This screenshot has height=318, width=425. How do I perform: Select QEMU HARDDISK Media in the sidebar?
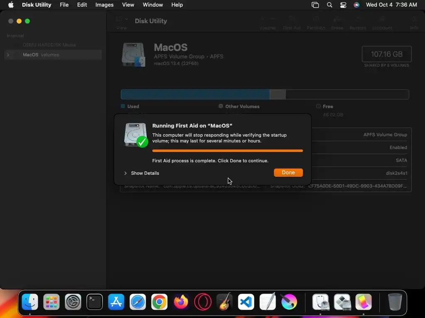49,45
